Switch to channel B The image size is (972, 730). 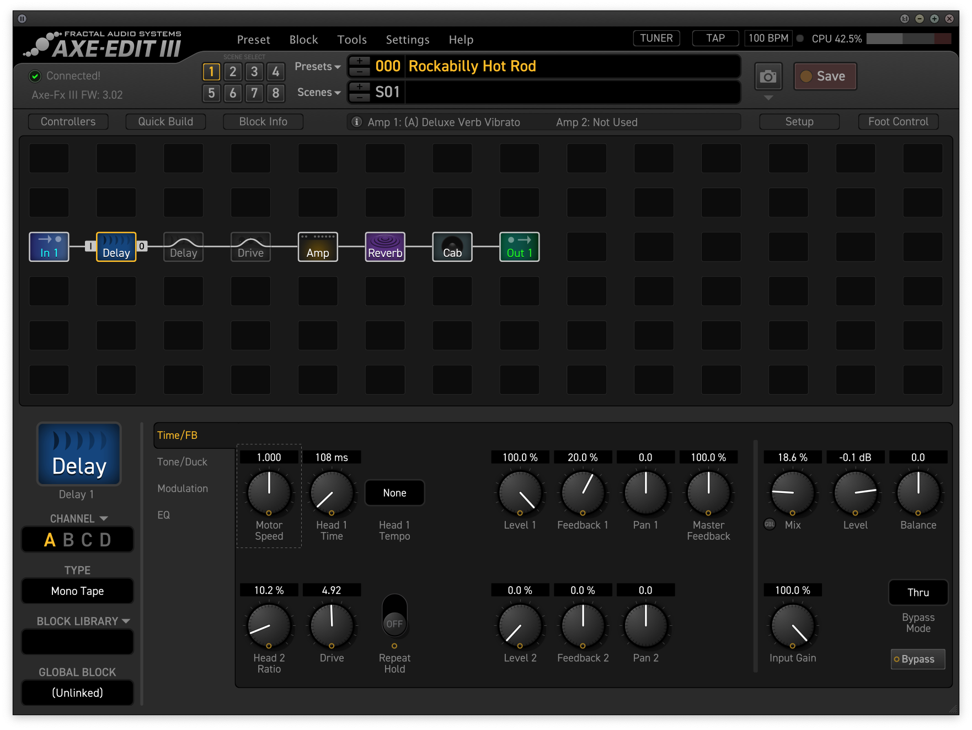[x=68, y=540]
